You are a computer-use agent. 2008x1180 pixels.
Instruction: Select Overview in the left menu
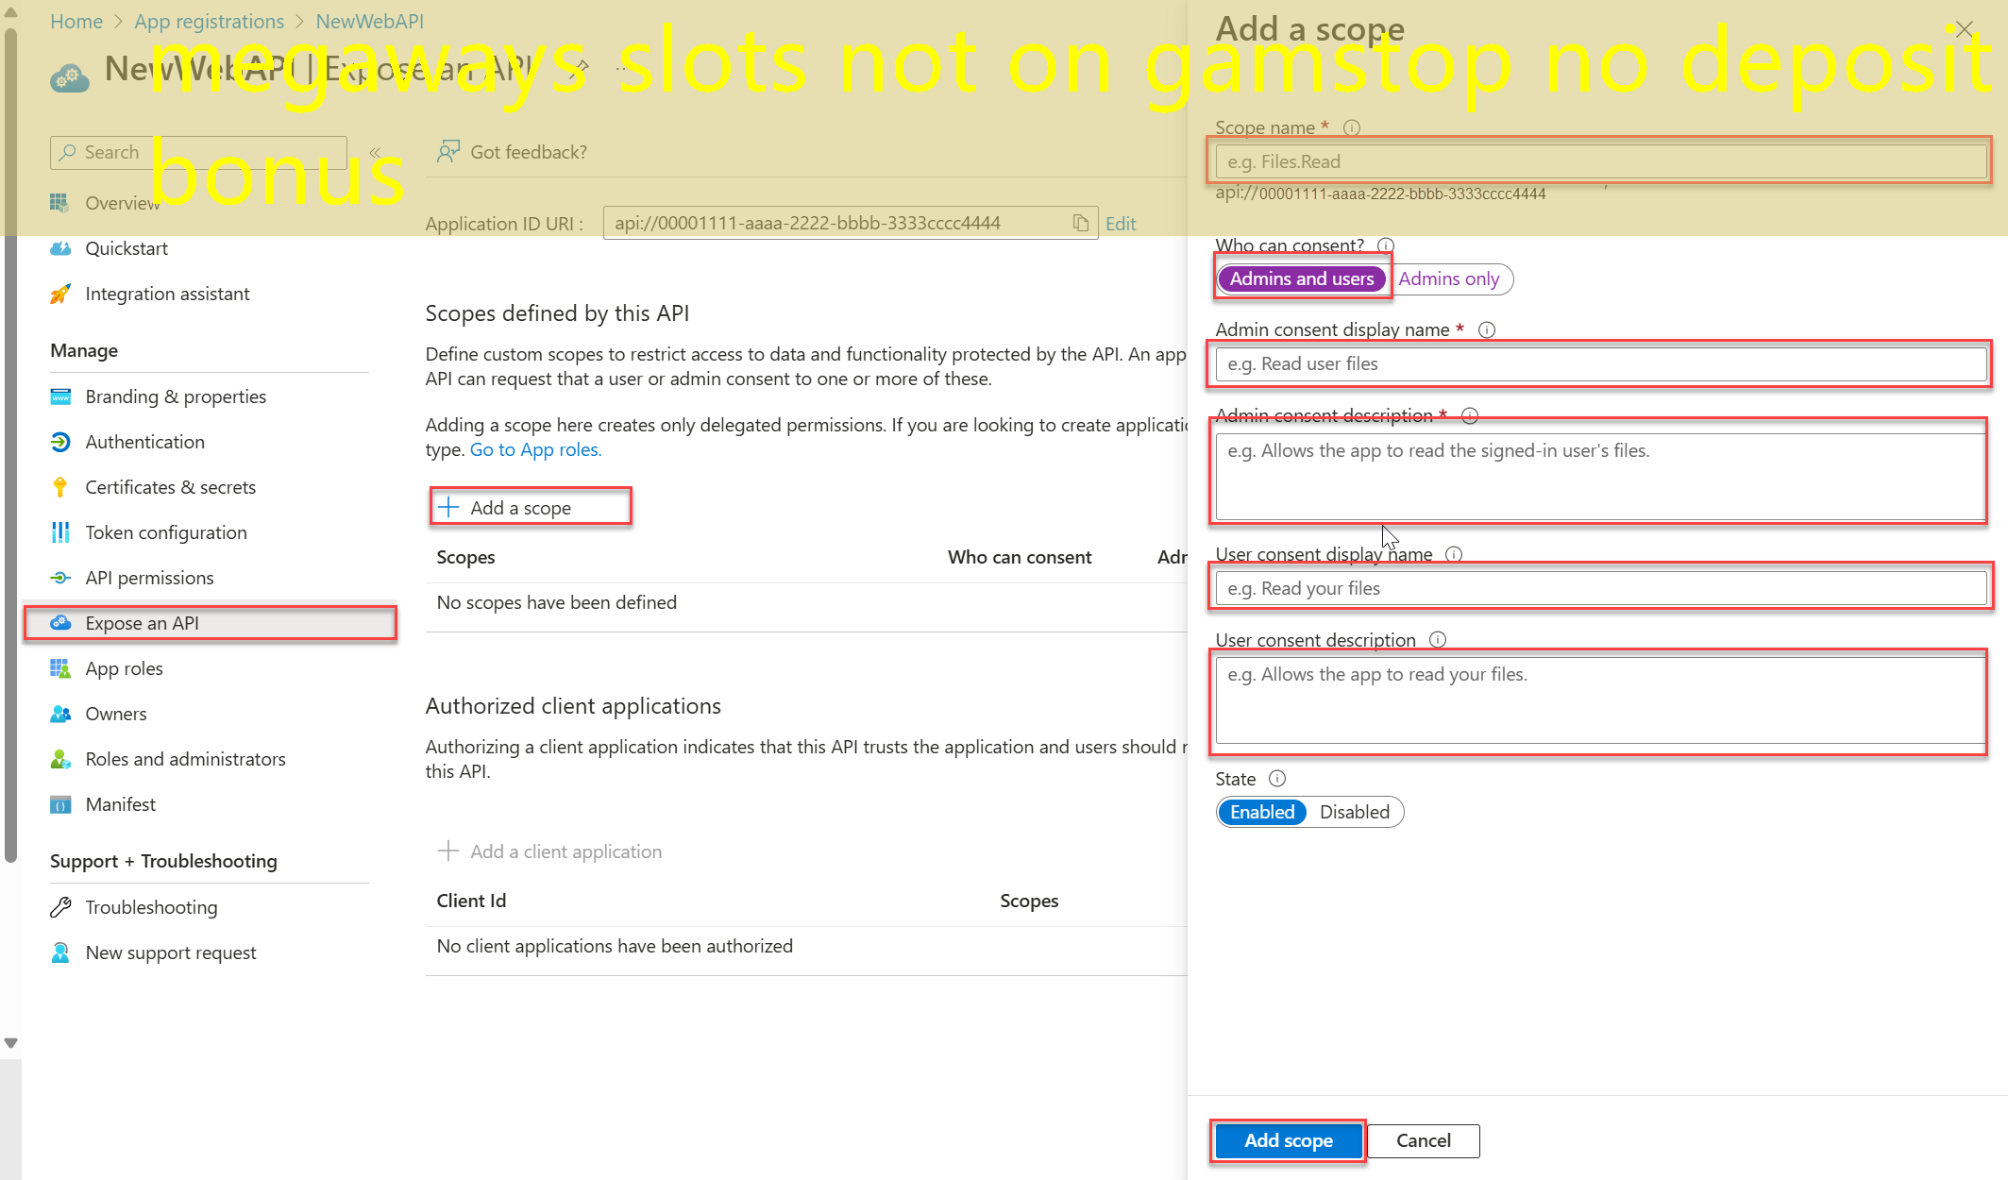(x=122, y=202)
